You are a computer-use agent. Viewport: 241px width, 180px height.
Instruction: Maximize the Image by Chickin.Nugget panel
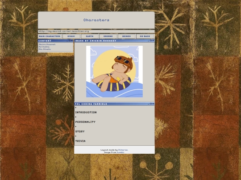151,40
